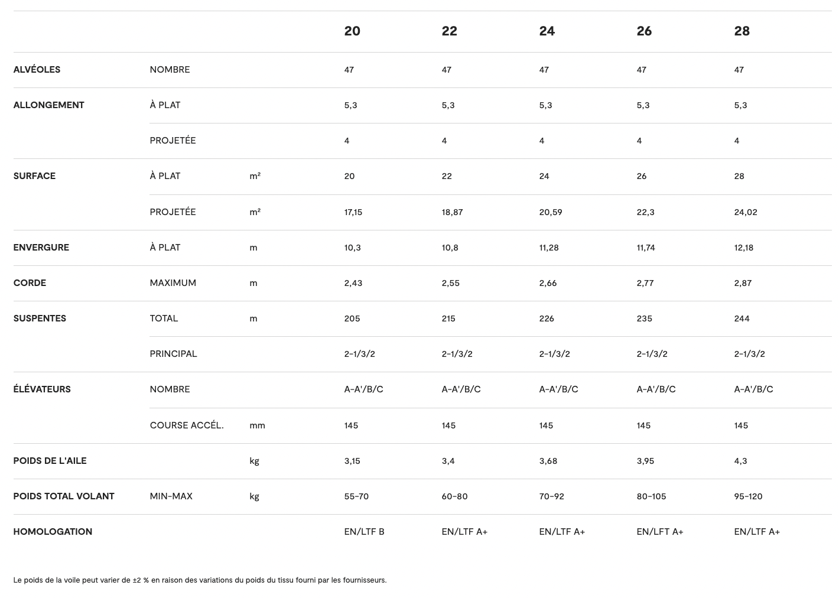The height and width of the screenshot is (598, 839).
Task: Select the 95-120 weight range value
Action: pos(748,496)
